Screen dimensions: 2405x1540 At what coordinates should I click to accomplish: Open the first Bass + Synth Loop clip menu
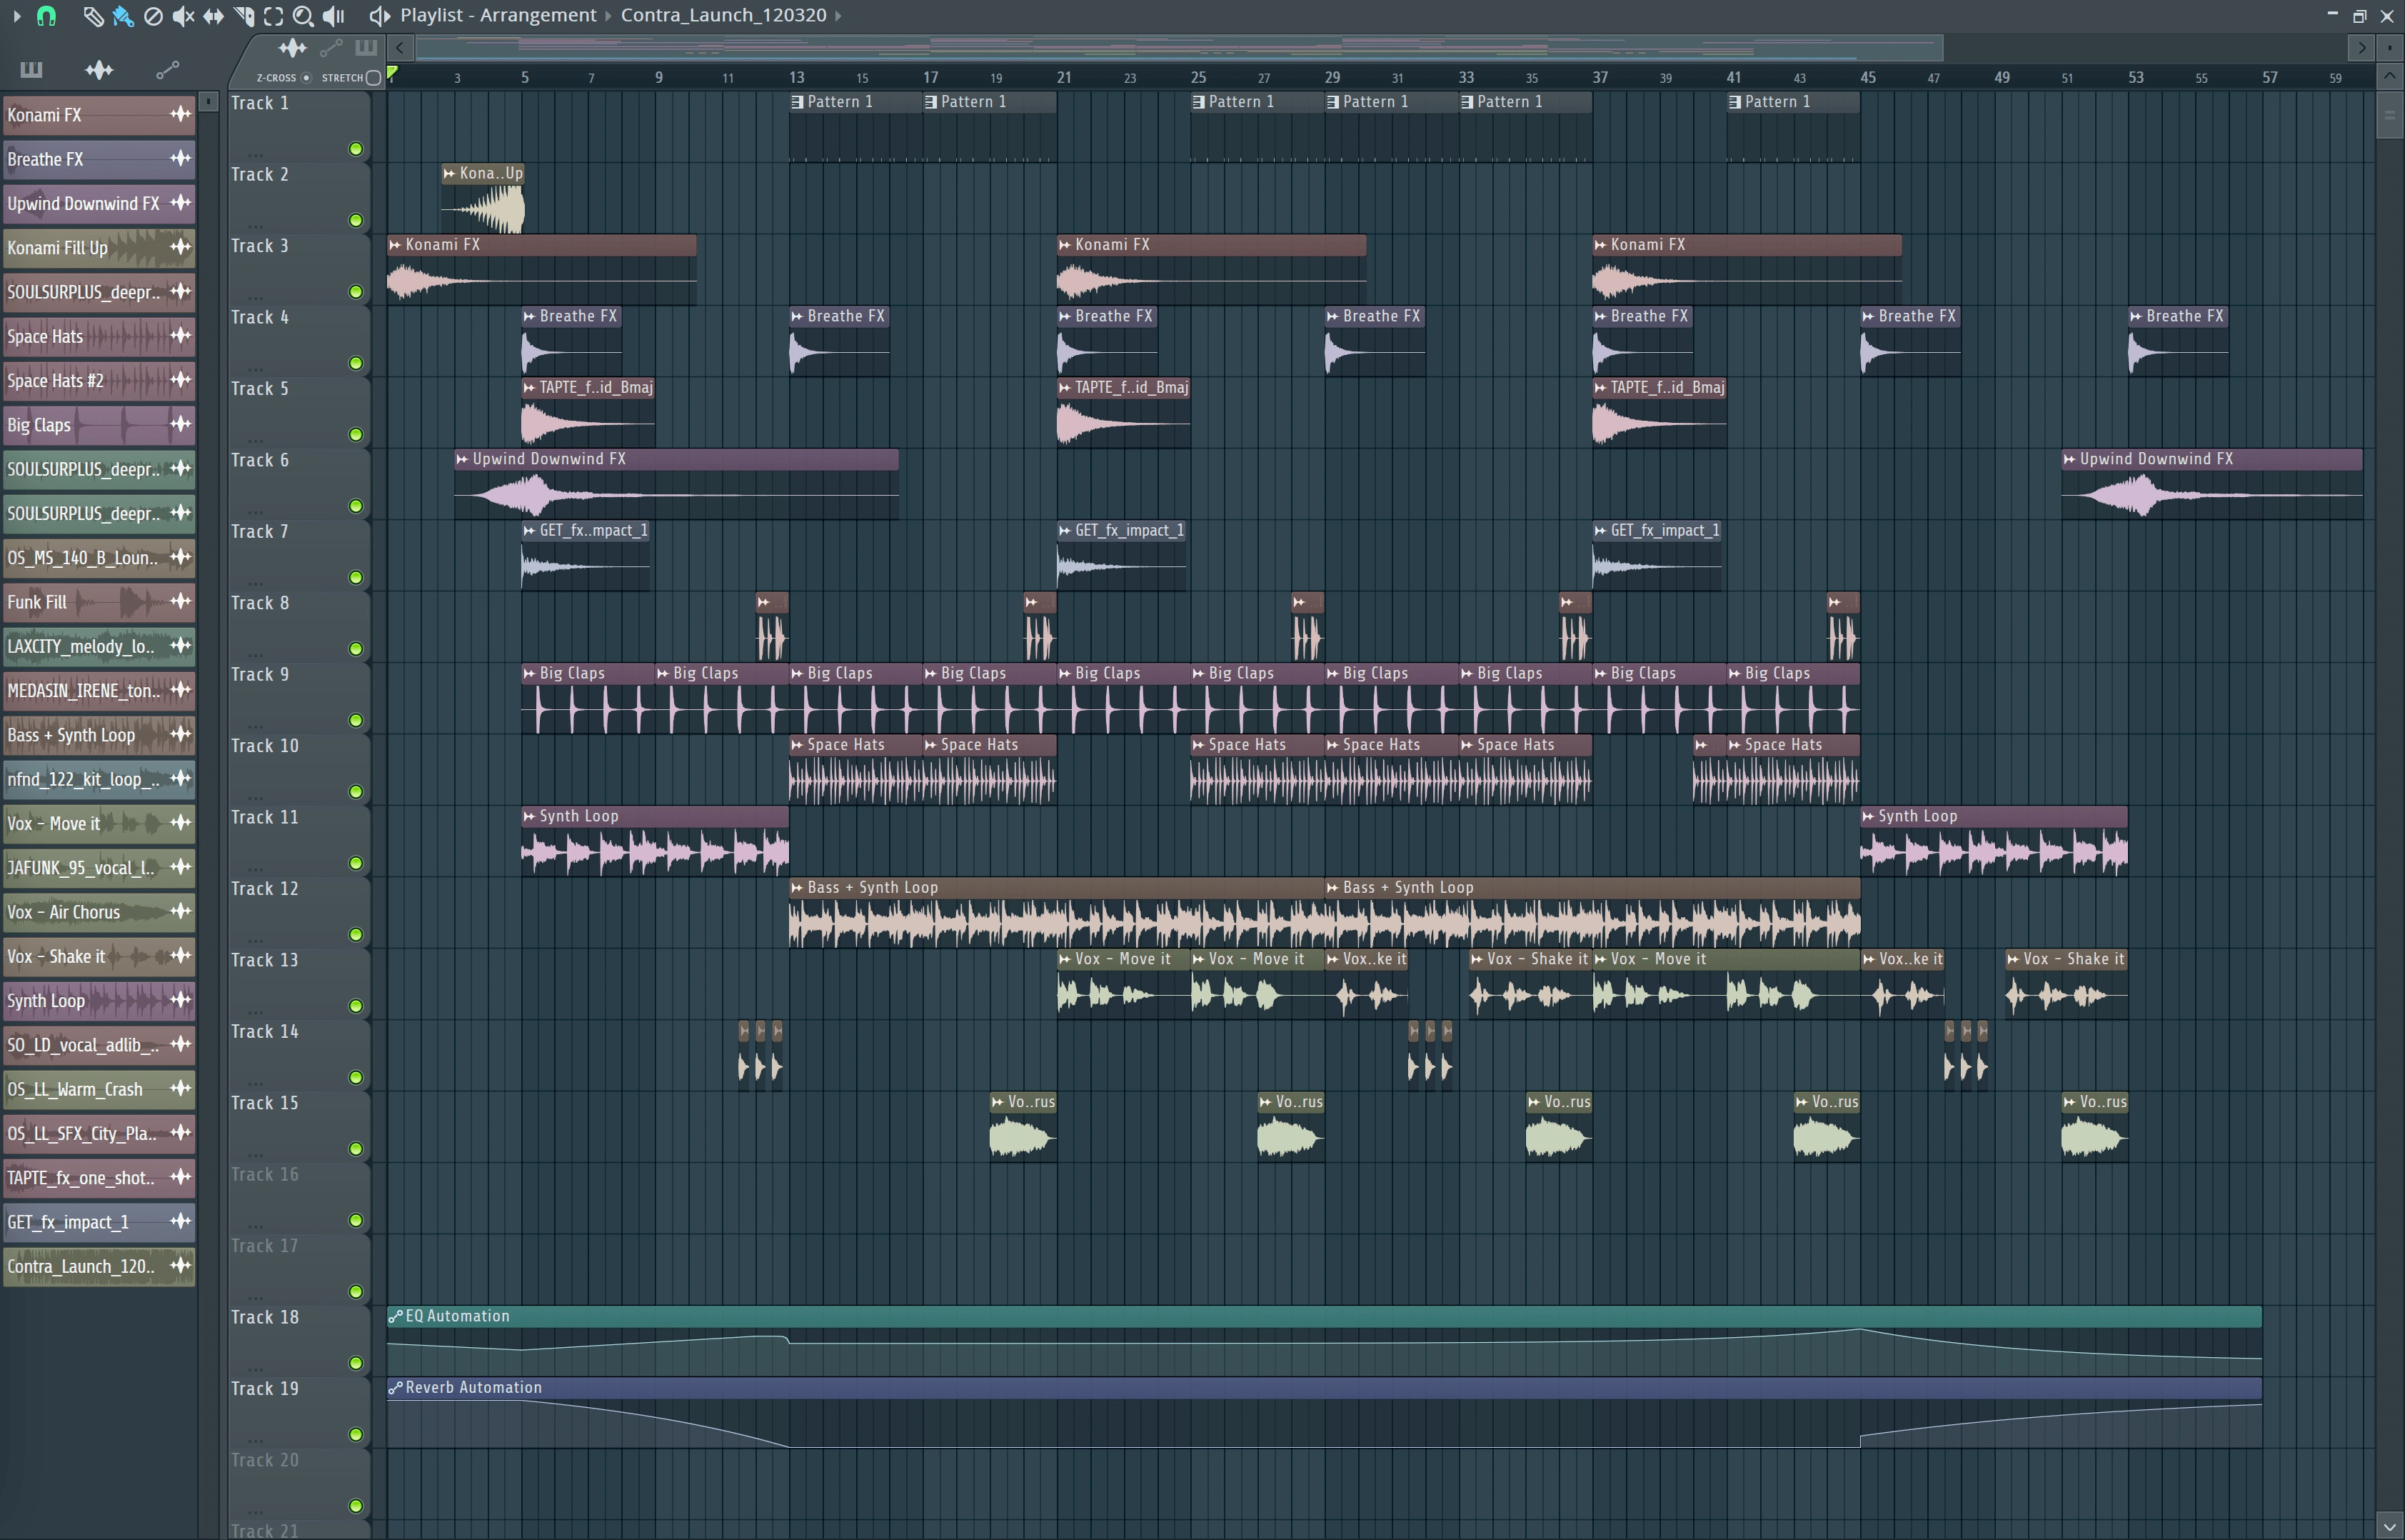coord(798,888)
